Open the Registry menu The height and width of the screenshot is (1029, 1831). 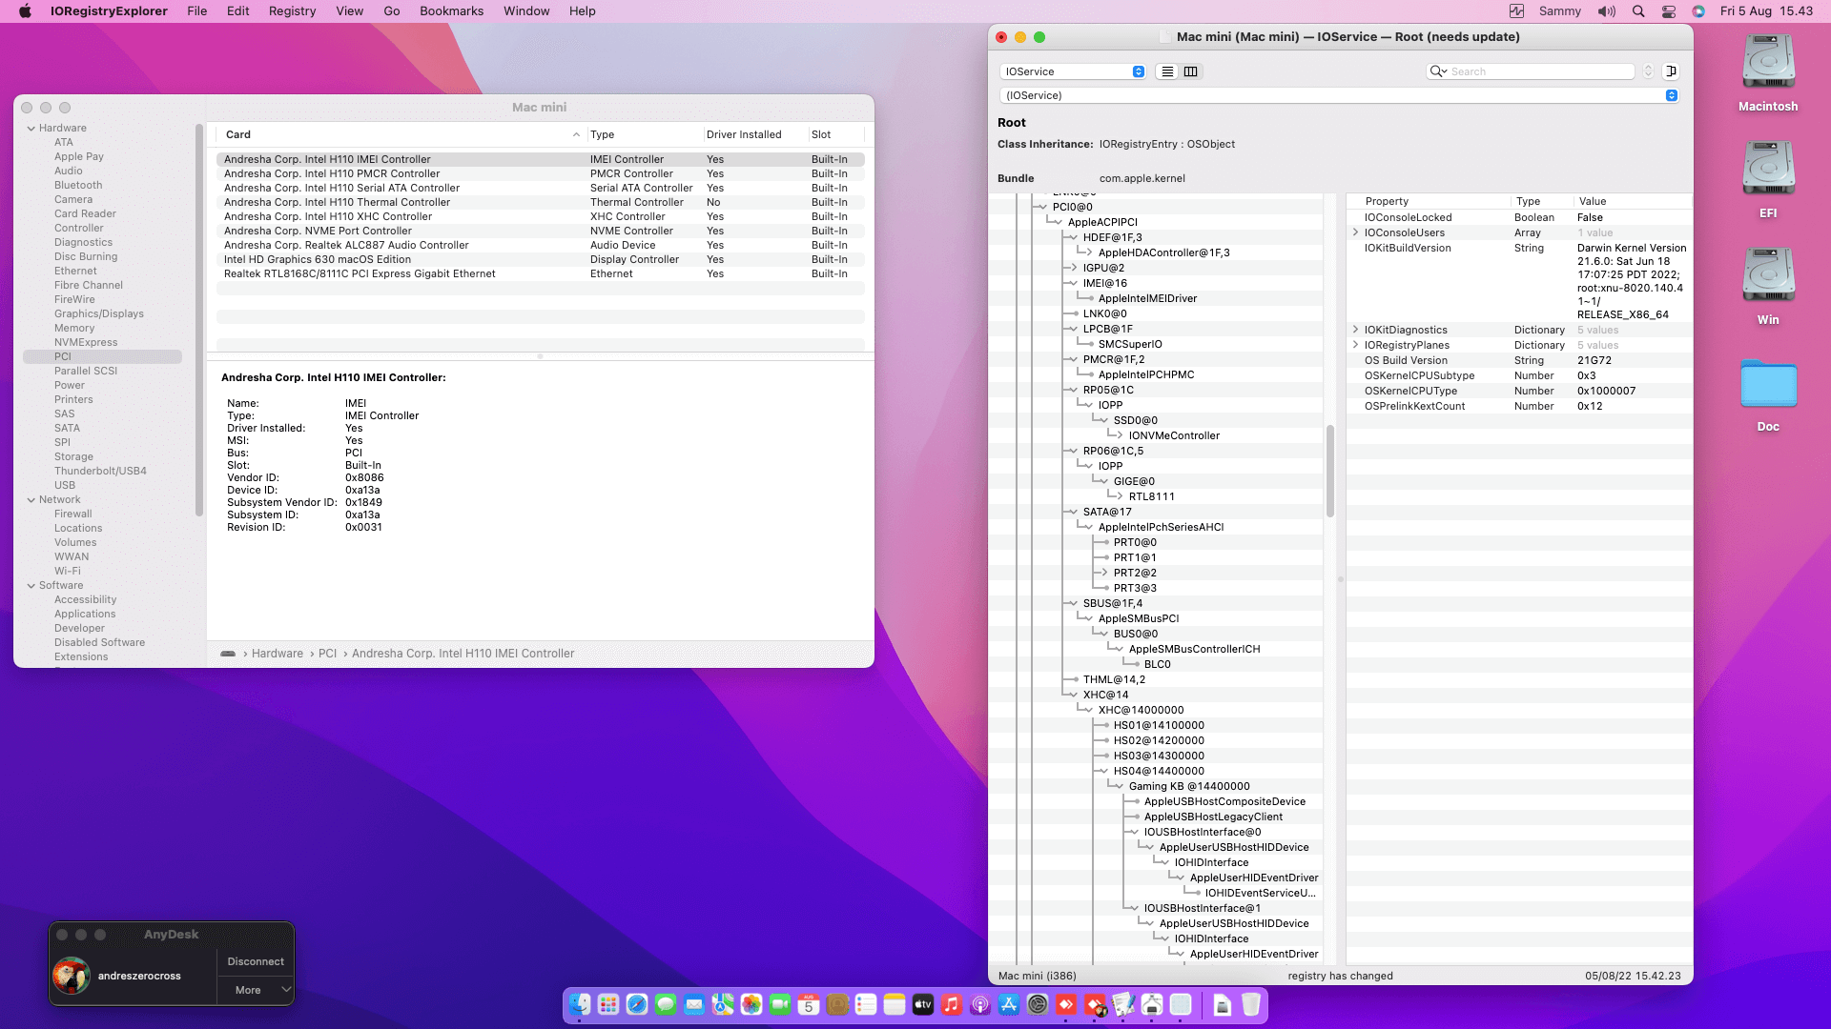tap(292, 11)
